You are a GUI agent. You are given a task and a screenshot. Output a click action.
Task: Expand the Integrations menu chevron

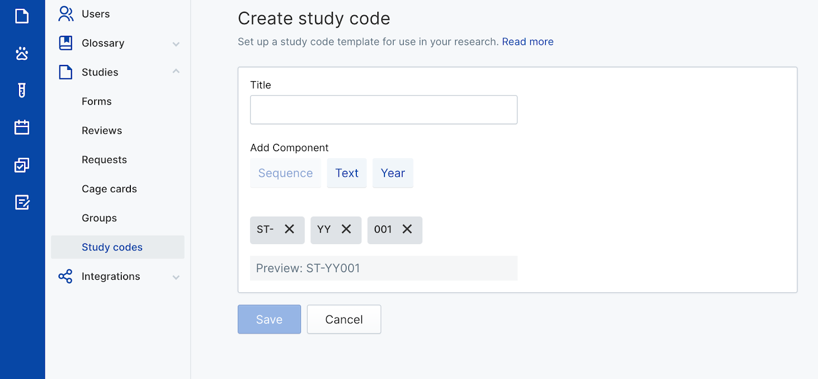click(x=176, y=277)
